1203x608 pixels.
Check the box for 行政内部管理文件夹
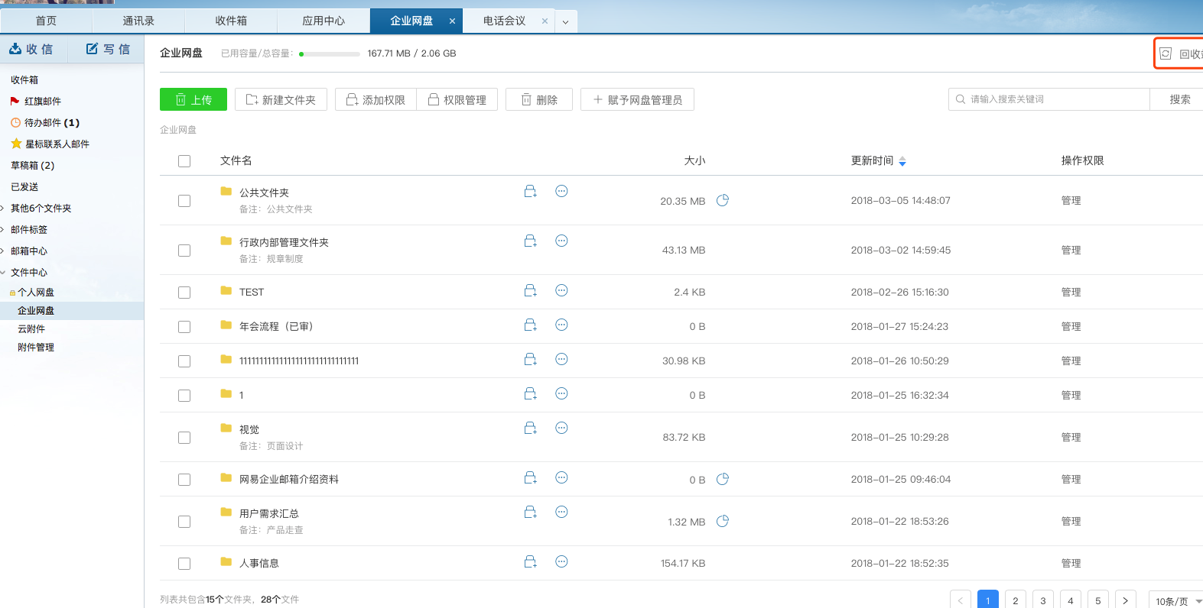[184, 251]
